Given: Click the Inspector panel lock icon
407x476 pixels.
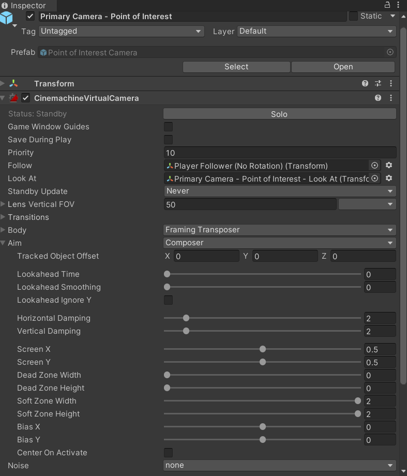Looking at the screenshot, I should [387, 5].
